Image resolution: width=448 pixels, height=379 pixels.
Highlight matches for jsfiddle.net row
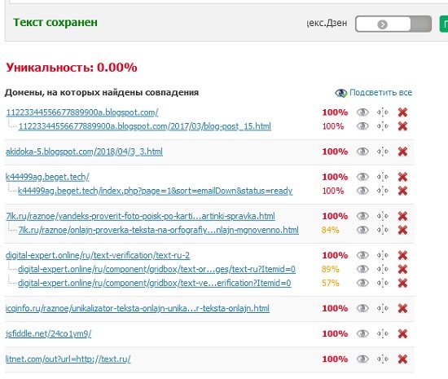362,333
